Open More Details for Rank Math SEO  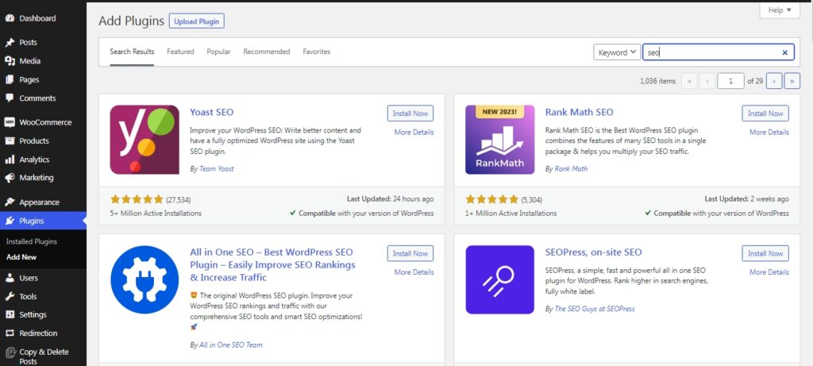click(769, 133)
